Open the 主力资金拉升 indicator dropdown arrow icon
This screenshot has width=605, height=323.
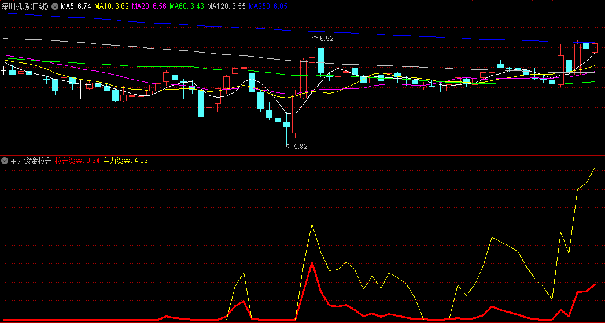(5, 161)
